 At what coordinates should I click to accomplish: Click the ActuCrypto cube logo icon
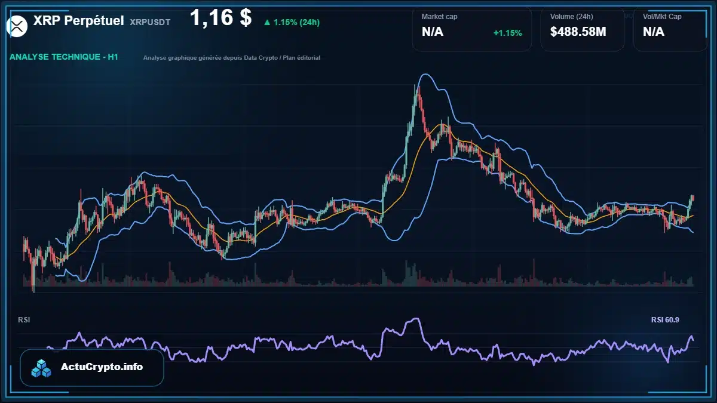[42, 368]
